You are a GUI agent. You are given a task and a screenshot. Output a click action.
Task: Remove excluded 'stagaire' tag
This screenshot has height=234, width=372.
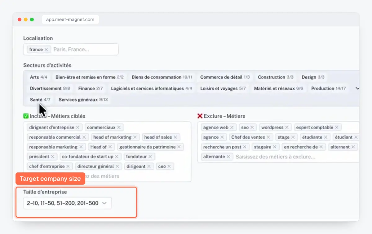275,147
